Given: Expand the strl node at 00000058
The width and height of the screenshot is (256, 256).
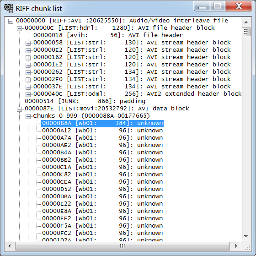Looking at the screenshot, I should 28,43.
